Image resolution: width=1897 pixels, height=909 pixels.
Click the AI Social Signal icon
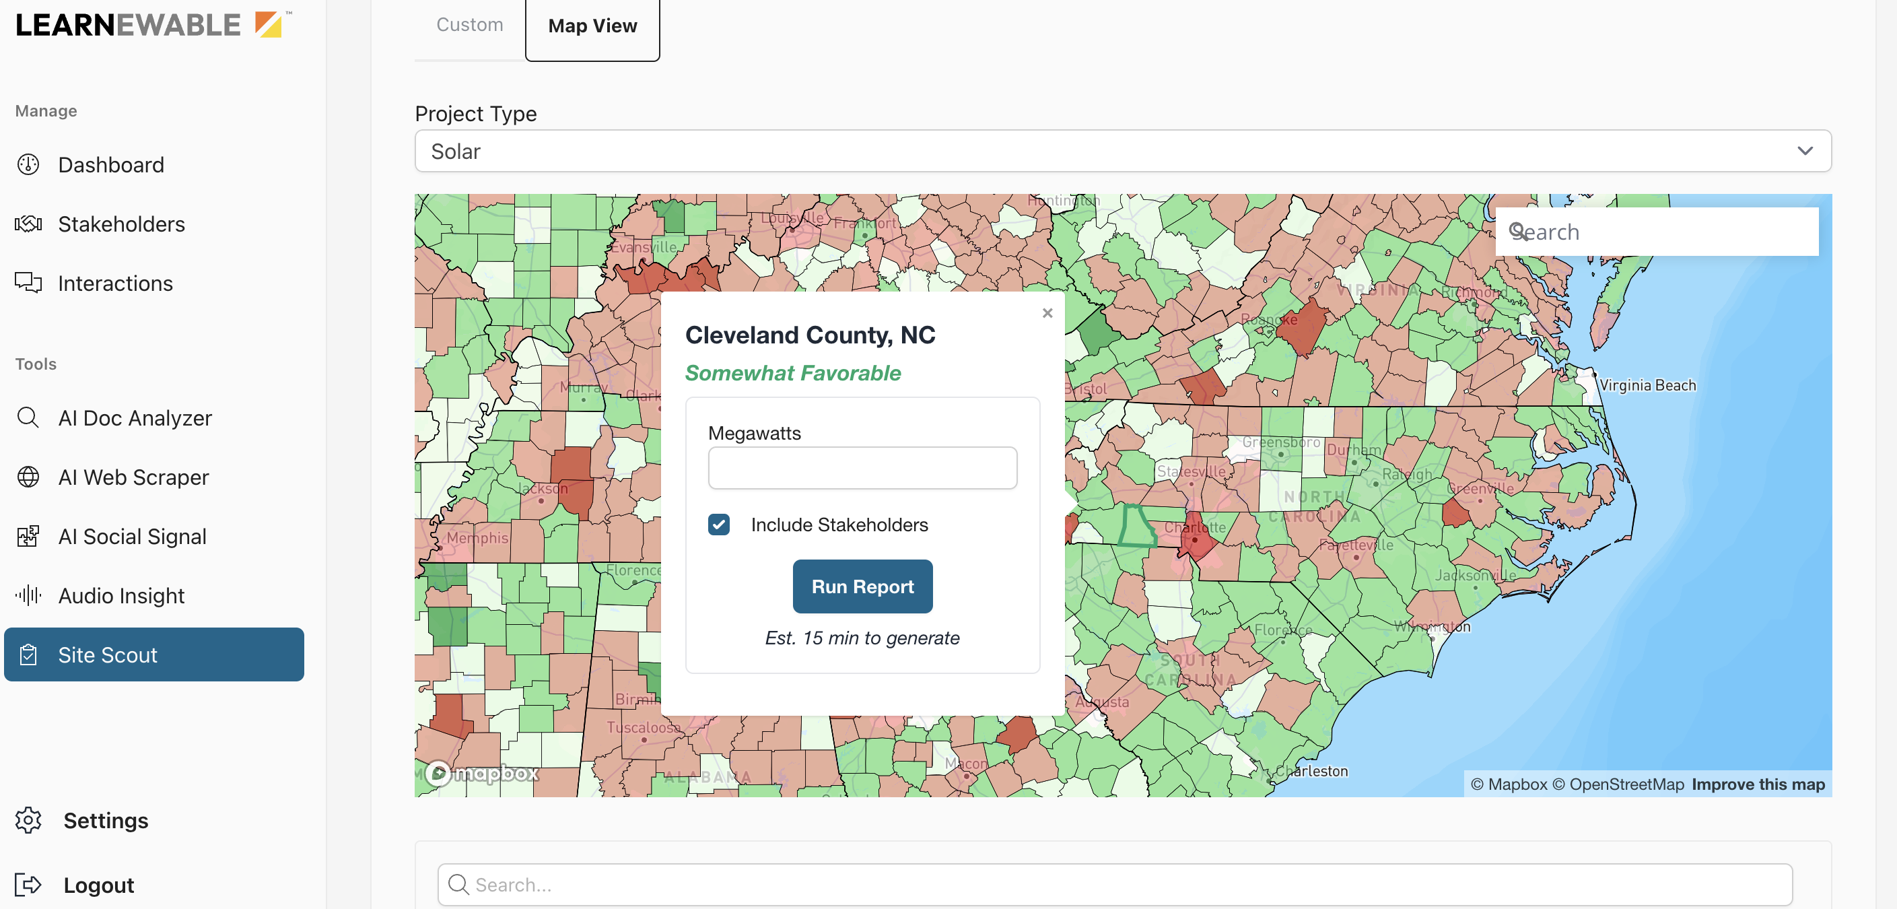[28, 536]
